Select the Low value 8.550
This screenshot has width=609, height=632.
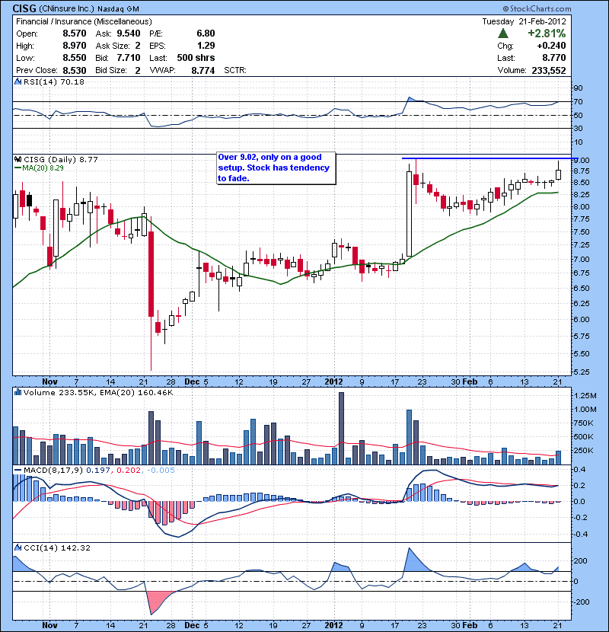(74, 58)
